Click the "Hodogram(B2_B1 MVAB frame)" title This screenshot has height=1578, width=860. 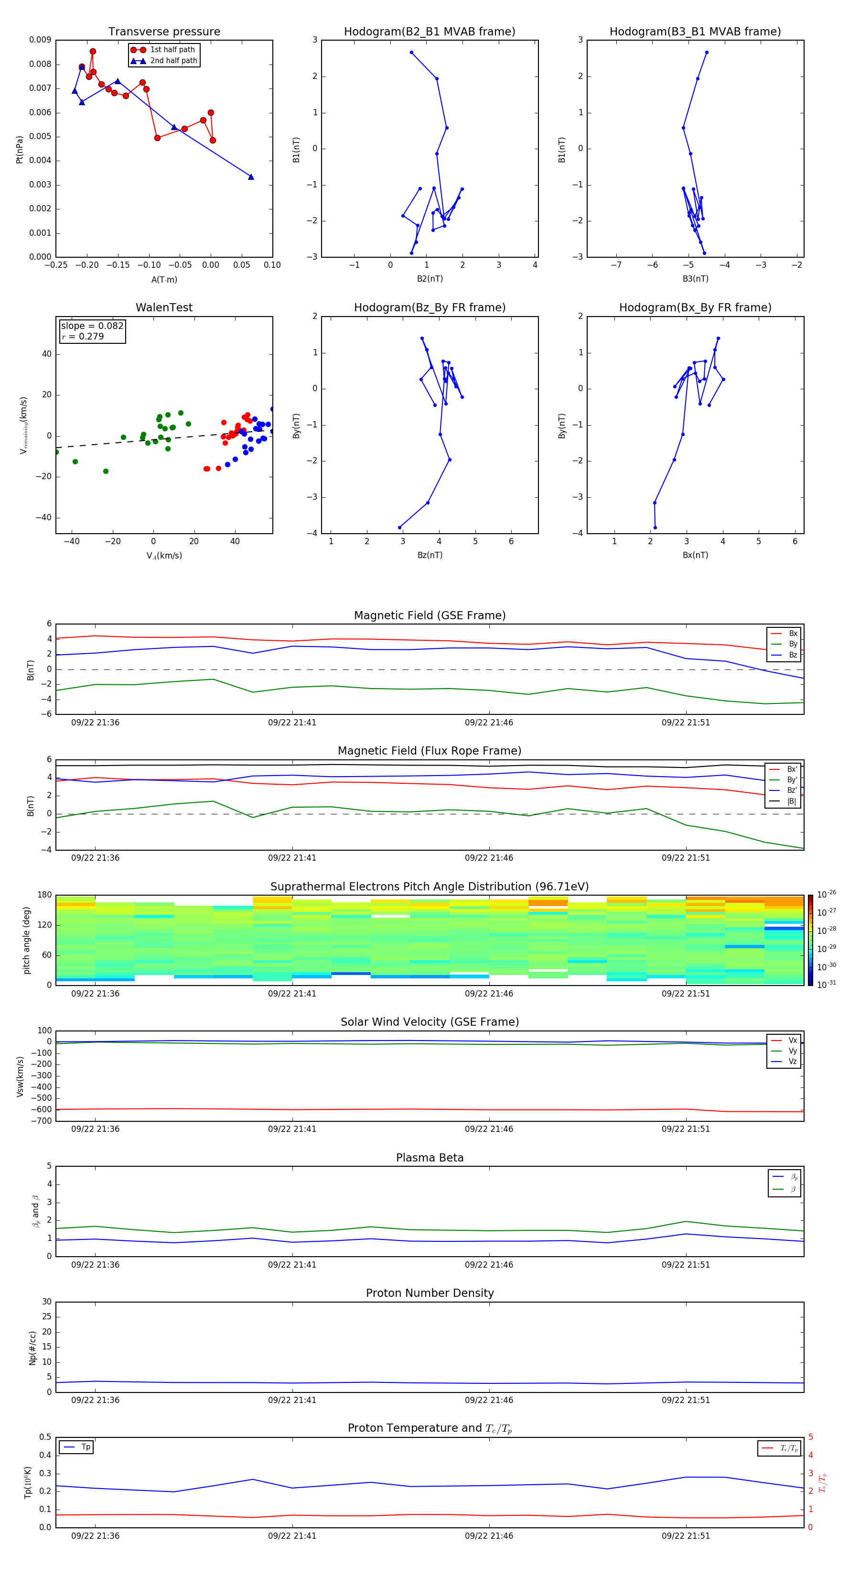pos(430,31)
